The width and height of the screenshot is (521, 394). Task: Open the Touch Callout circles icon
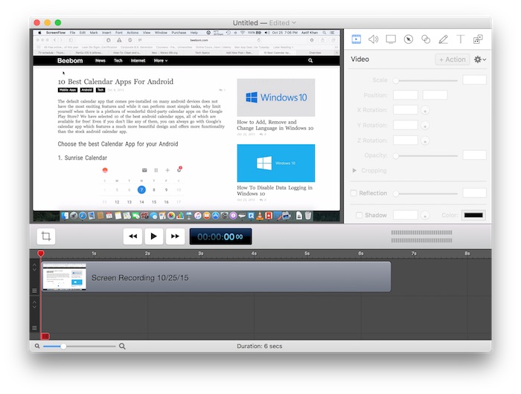426,39
